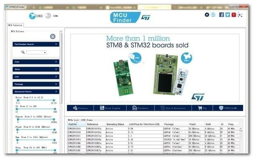Select the MCU row priced 0.51
Viewport: 253px width, 158px height.
[x=153, y=143]
